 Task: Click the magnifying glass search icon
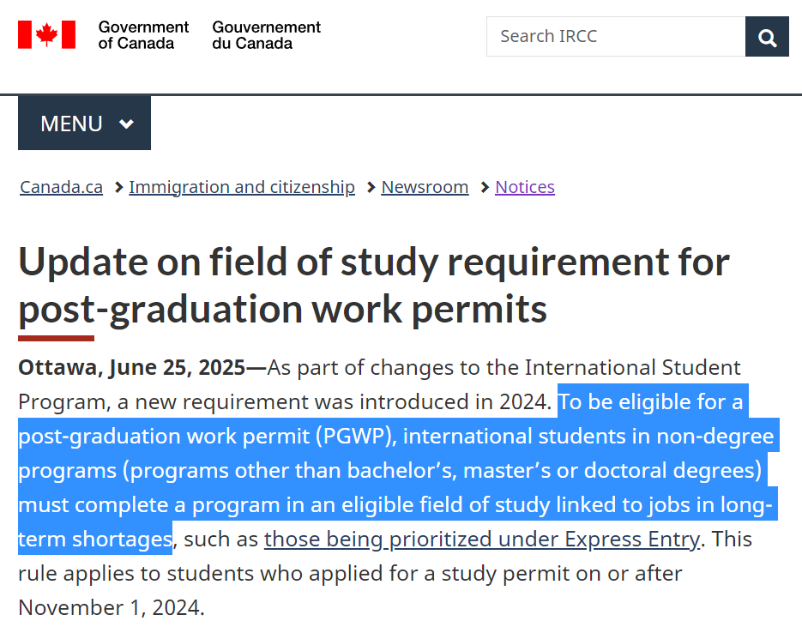[767, 36]
